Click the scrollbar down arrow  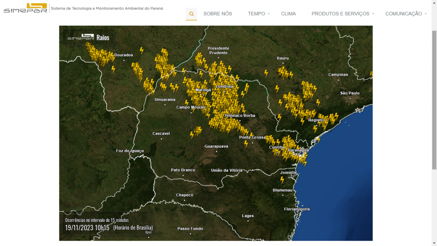[x=434, y=243]
